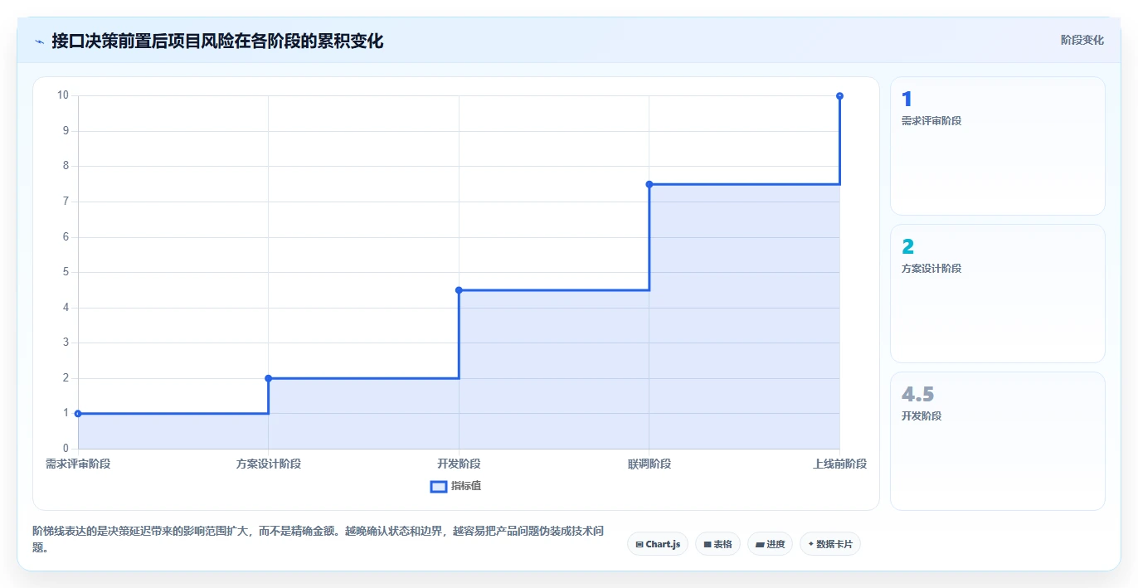This screenshot has width=1138, height=588.
Task: Click the 数据卡片 tag chip
Action: coord(830,544)
